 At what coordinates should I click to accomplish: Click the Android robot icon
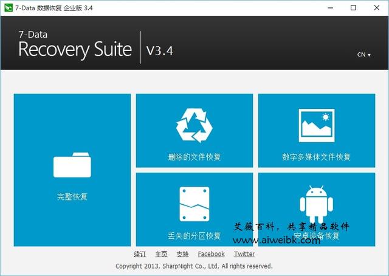[x=316, y=204]
